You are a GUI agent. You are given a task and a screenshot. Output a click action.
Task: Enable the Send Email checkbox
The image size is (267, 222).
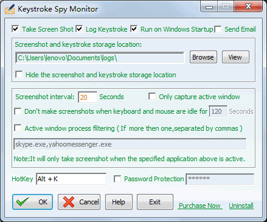pos(218,29)
